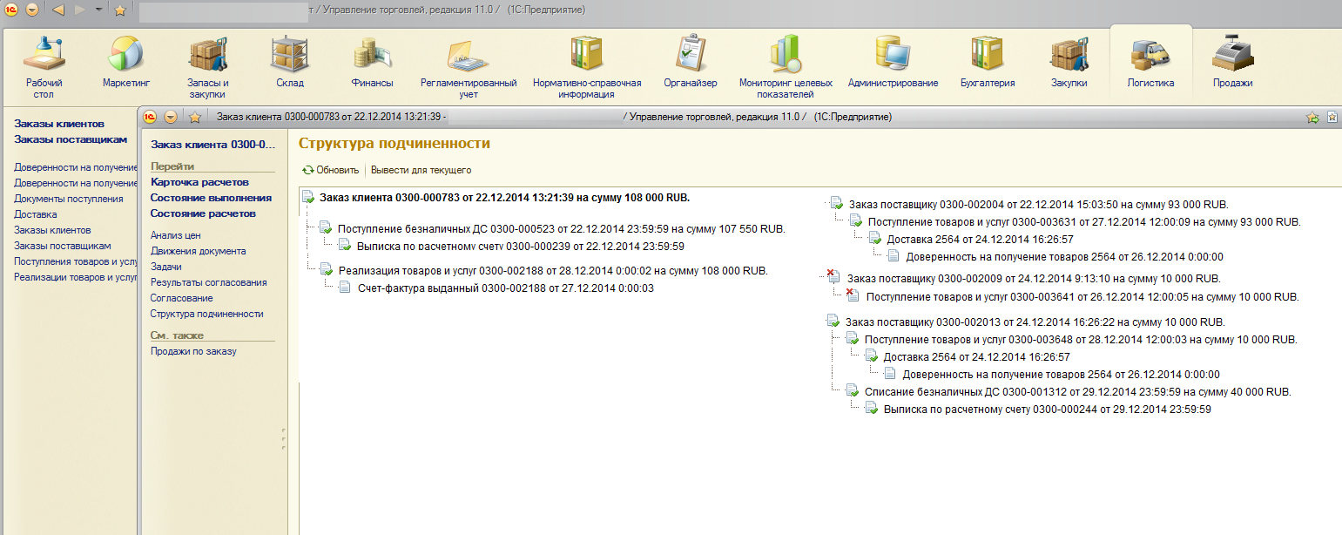Open the main 1C menu dropdown arrow
This screenshot has height=535, width=1342.
[32, 10]
